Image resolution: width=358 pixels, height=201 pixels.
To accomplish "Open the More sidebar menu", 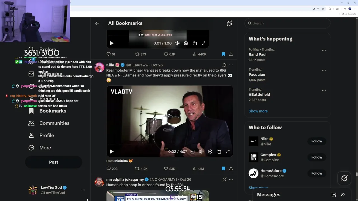I will click(40, 148).
